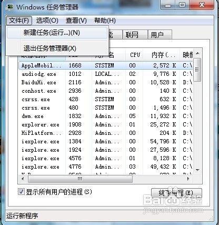Choose 新建任务(运行...)(N) menu entry
The height and width of the screenshot is (225, 219).
[x=57, y=33]
